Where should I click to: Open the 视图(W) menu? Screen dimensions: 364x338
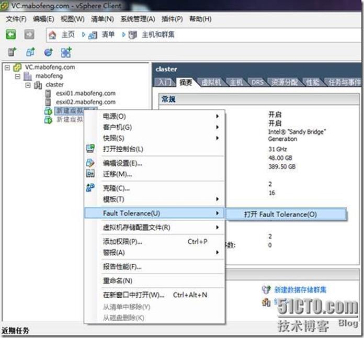[x=72, y=19]
